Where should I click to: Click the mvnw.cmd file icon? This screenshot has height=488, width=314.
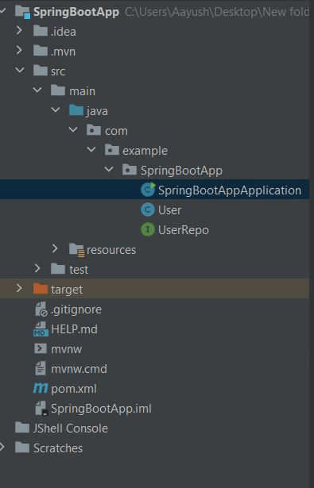tap(41, 368)
